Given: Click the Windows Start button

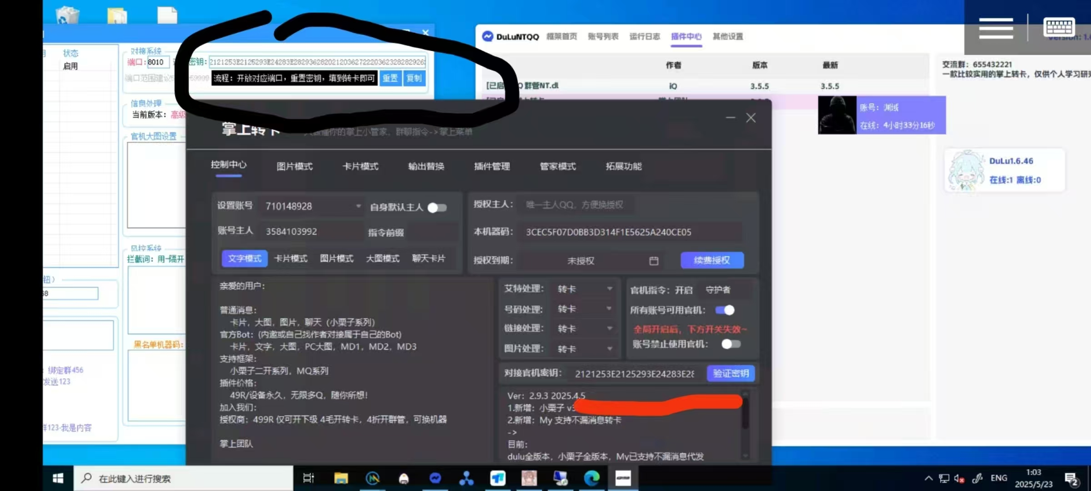Looking at the screenshot, I should pos(58,478).
